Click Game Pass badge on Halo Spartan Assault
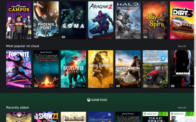196x122 pixels. [x=118, y=37]
